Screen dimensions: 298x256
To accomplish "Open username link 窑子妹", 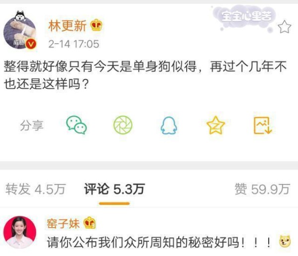I will (x=63, y=223).
